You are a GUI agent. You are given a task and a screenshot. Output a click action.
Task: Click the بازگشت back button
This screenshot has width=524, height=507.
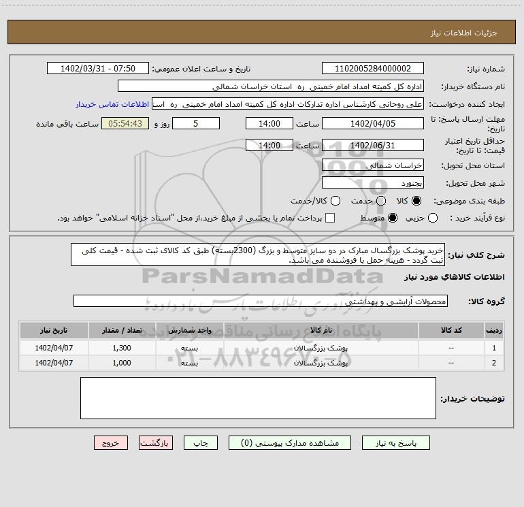(156, 443)
